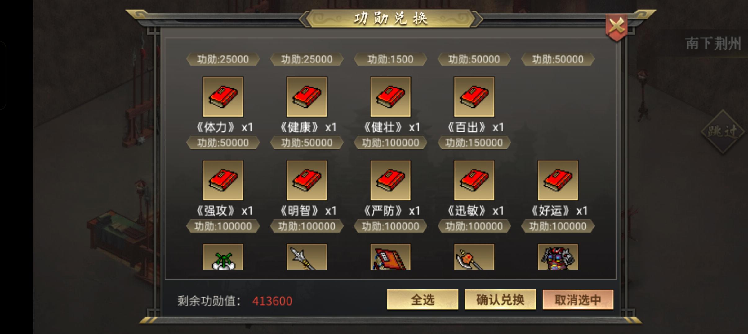Viewport: 748px width, 334px height.
Task: Select the 《好运》 book icon
Action: coord(558,180)
